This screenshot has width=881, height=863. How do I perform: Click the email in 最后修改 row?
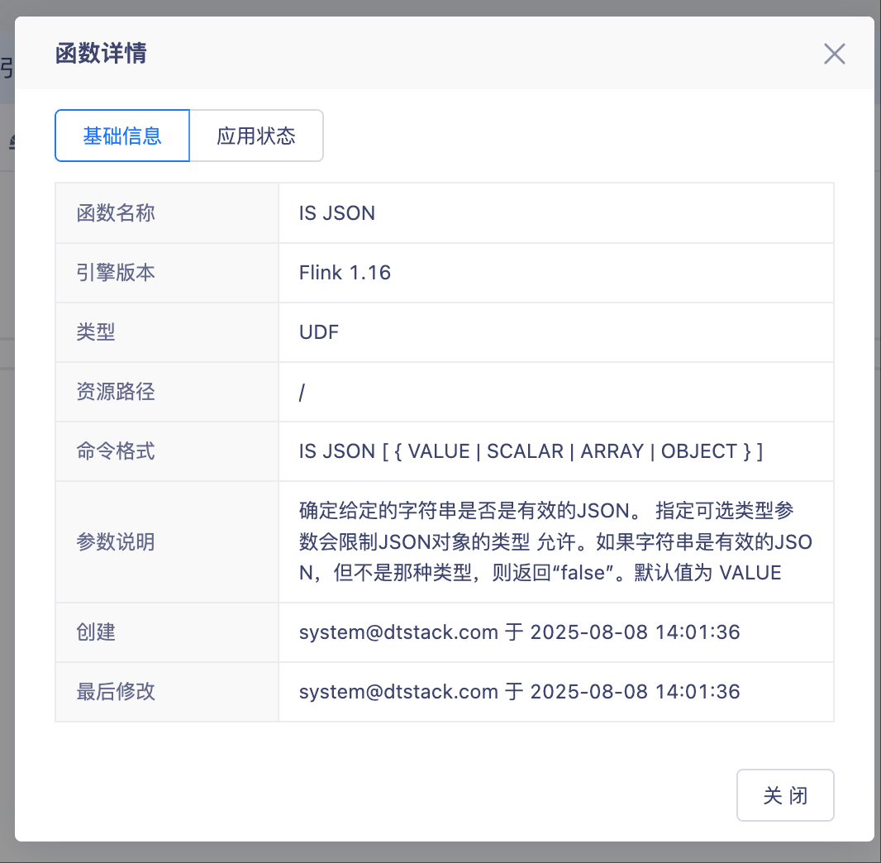click(398, 692)
